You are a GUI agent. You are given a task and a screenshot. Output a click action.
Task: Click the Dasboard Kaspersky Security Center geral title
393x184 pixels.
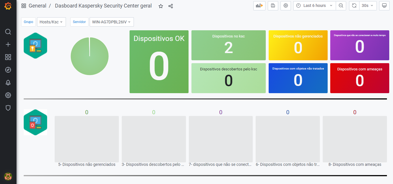click(103, 6)
